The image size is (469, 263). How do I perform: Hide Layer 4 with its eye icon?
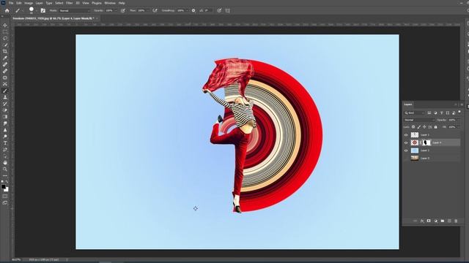tap(406, 143)
